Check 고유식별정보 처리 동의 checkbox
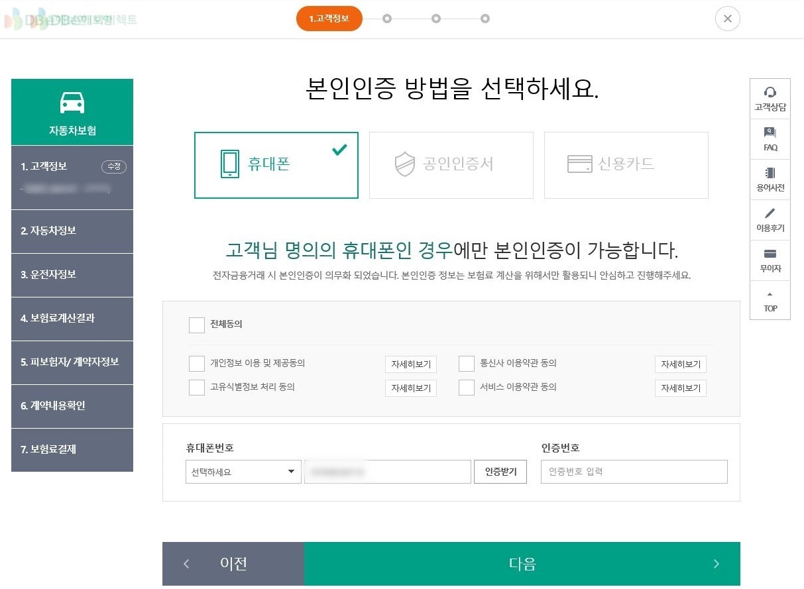804x589 pixels. 197,388
